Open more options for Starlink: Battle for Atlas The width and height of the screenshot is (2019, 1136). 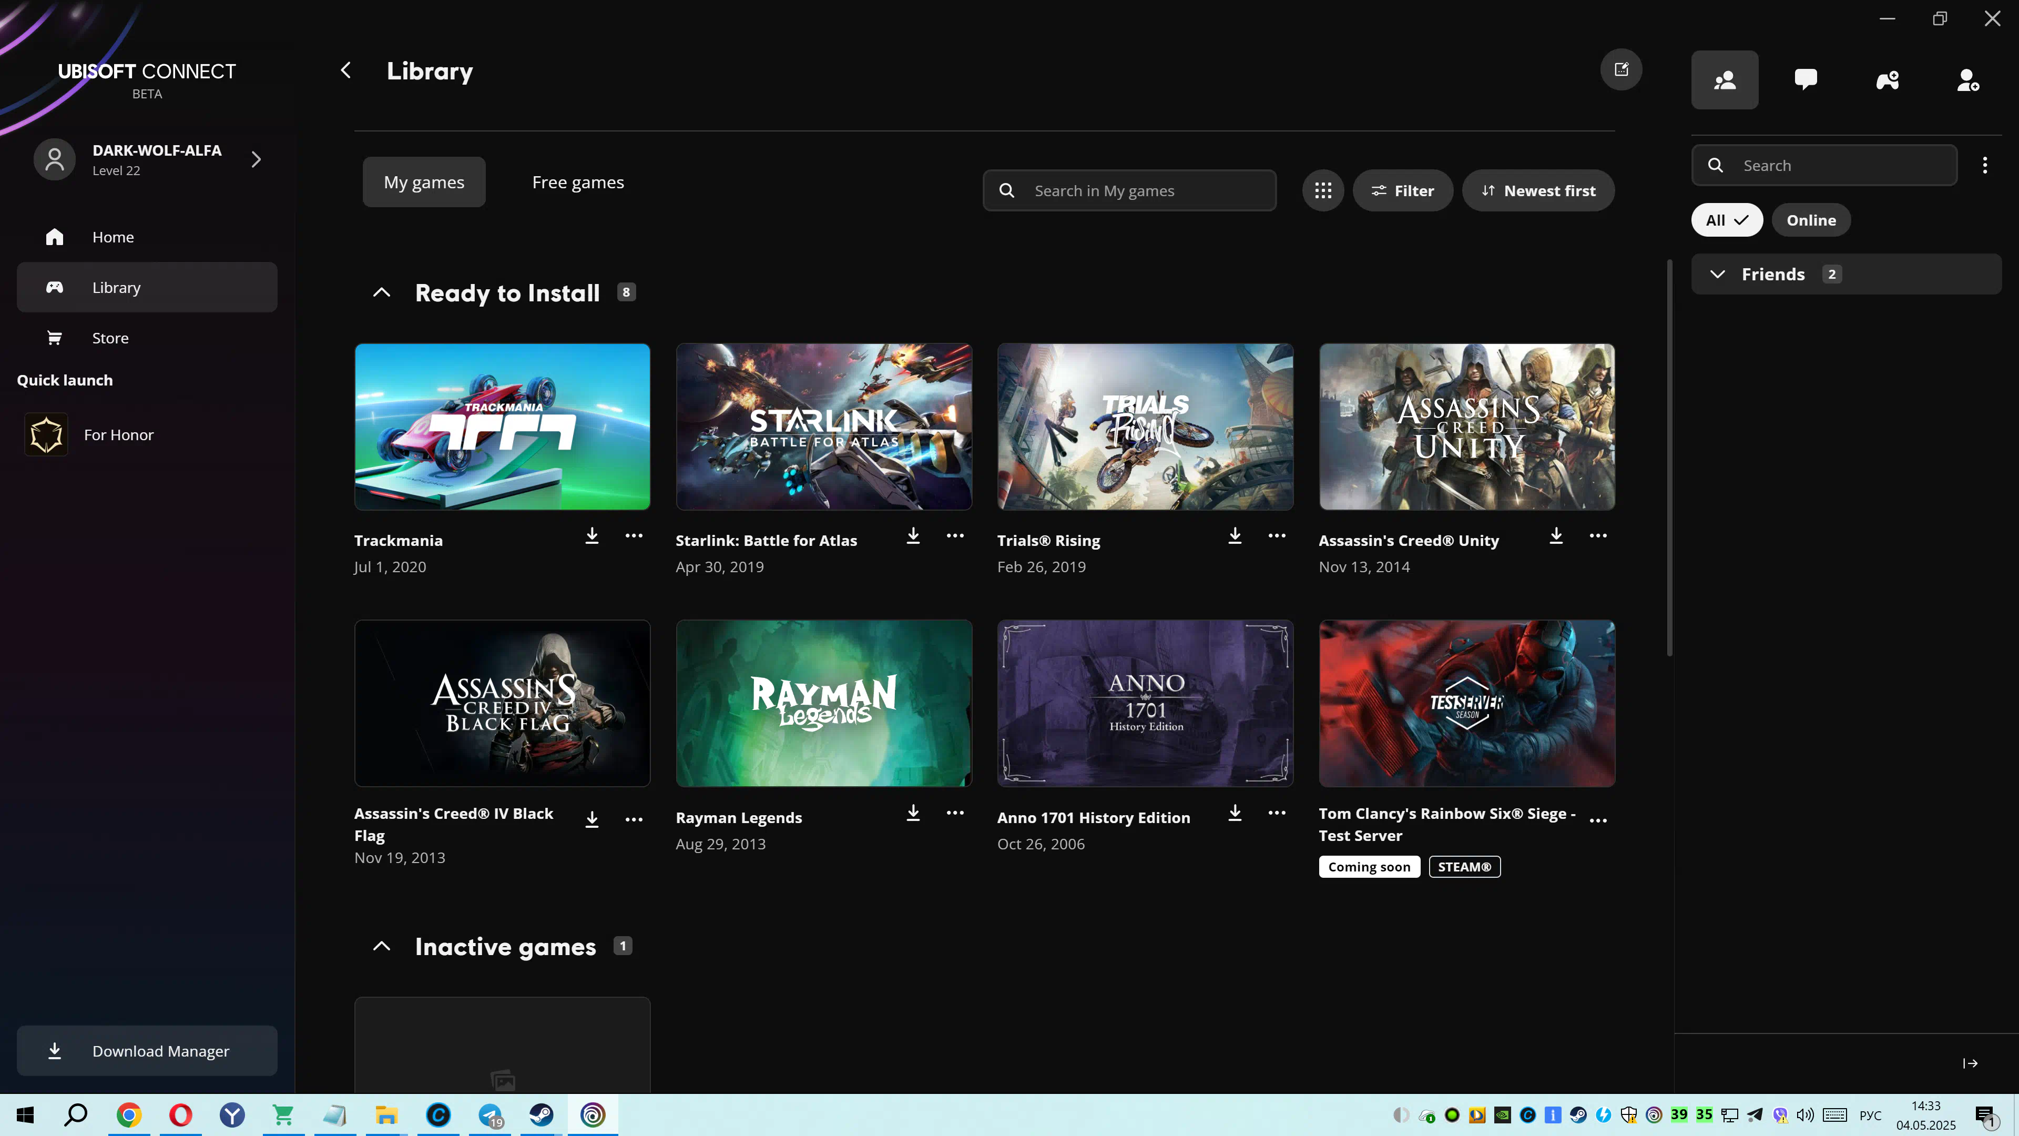coord(955,536)
